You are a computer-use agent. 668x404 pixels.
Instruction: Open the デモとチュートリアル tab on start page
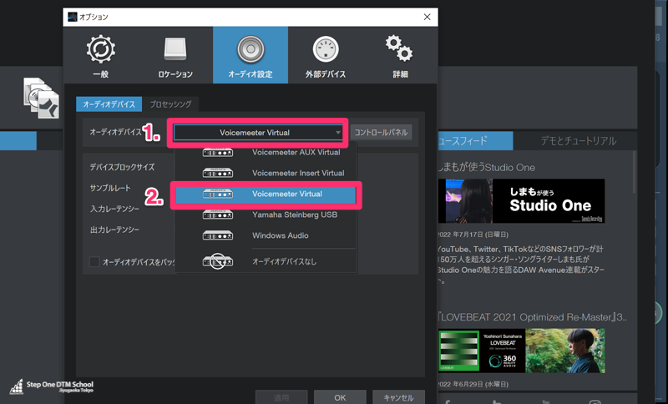578,141
